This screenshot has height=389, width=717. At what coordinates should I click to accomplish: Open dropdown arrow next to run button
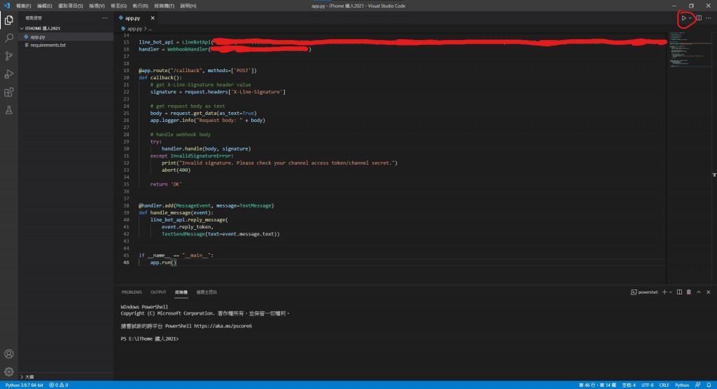(690, 18)
